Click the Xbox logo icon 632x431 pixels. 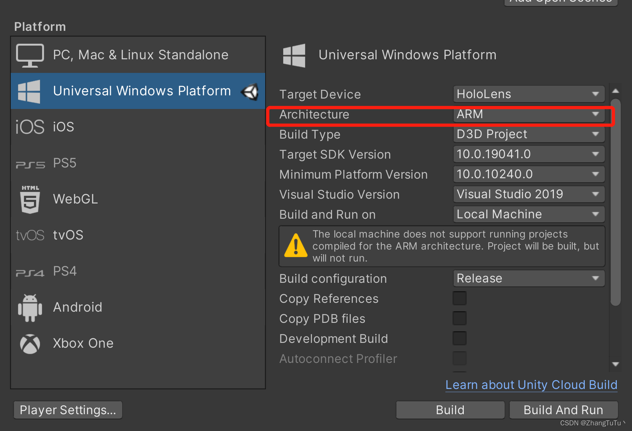(x=30, y=344)
